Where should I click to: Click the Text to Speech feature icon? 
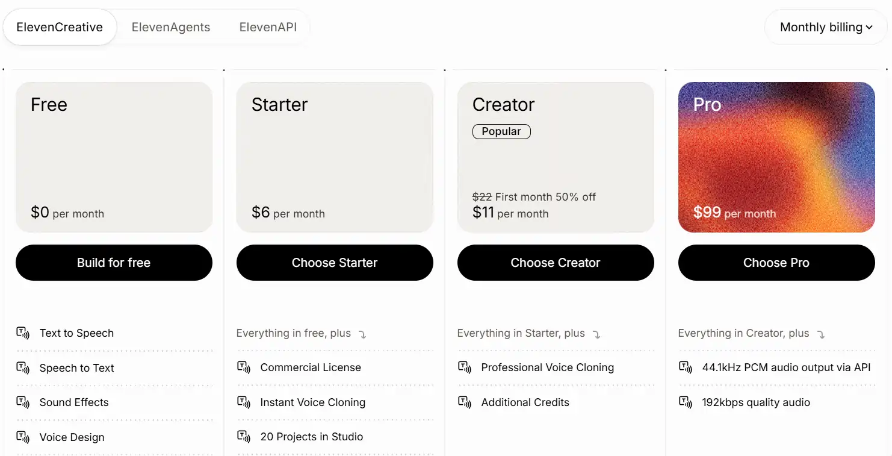(23, 333)
